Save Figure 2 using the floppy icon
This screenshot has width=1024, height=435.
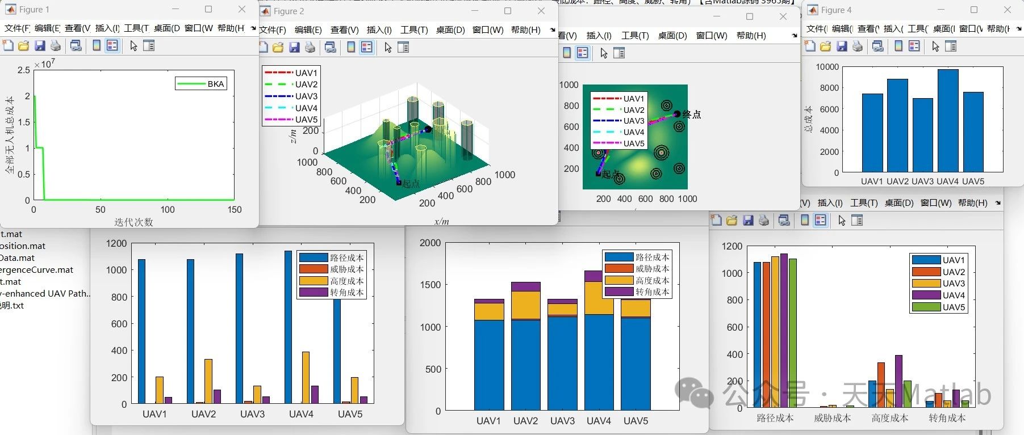(x=294, y=47)
